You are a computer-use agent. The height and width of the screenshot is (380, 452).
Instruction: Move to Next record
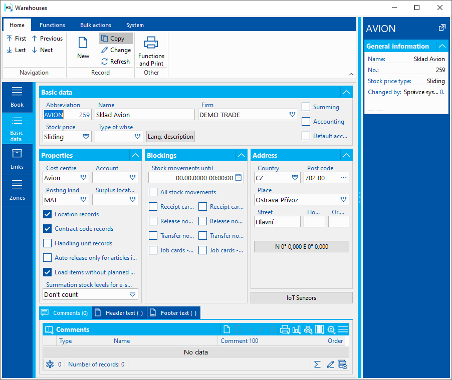point(43,50)
